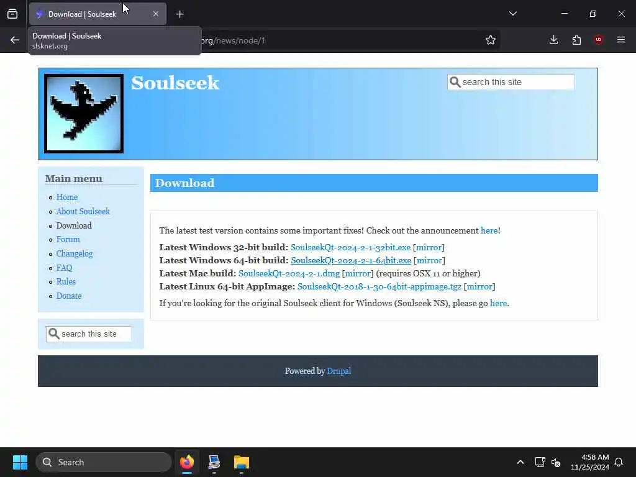Viewport: 636px width, 477px height.
Task: Open About Soulseek in main menu
Action: (x=83, y=211)
